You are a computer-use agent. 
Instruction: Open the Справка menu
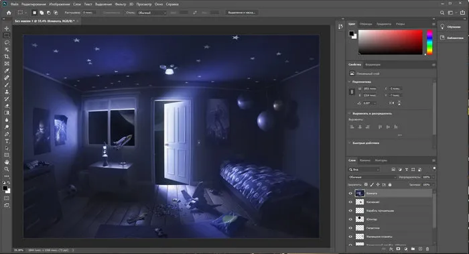(172, 4)
